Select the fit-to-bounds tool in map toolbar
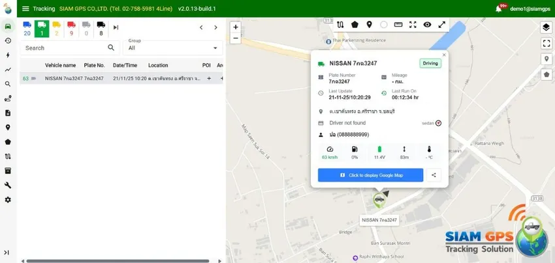The image size is (555, 263). 413,25
